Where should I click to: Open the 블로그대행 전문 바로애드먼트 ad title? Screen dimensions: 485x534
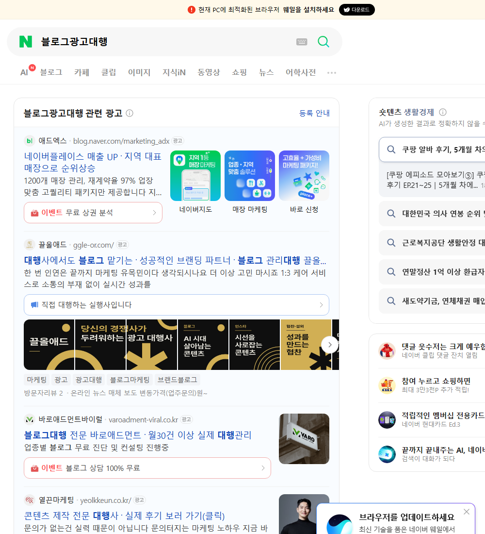click(x=138, y=435)
